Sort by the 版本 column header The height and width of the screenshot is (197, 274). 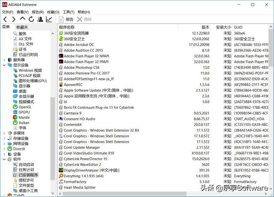(195, 27)
